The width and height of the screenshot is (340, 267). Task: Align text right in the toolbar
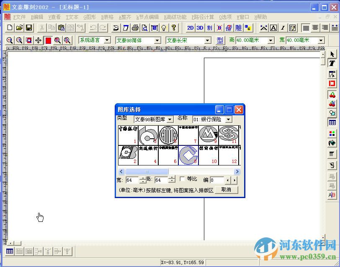coord(325,28)
